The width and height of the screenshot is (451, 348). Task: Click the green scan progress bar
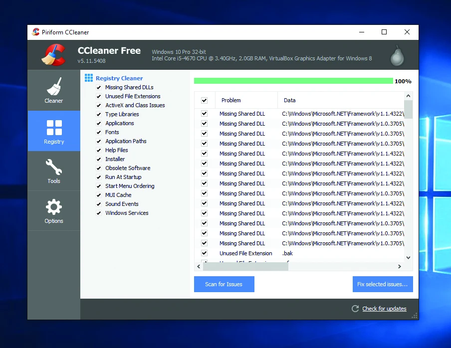click(x=293, y=81)
